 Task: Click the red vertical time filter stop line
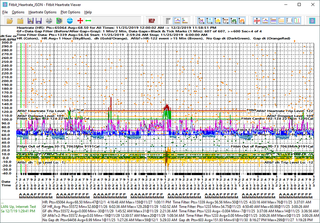click(x=26, y=108)
